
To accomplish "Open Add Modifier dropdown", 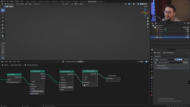I will point(171,56).
